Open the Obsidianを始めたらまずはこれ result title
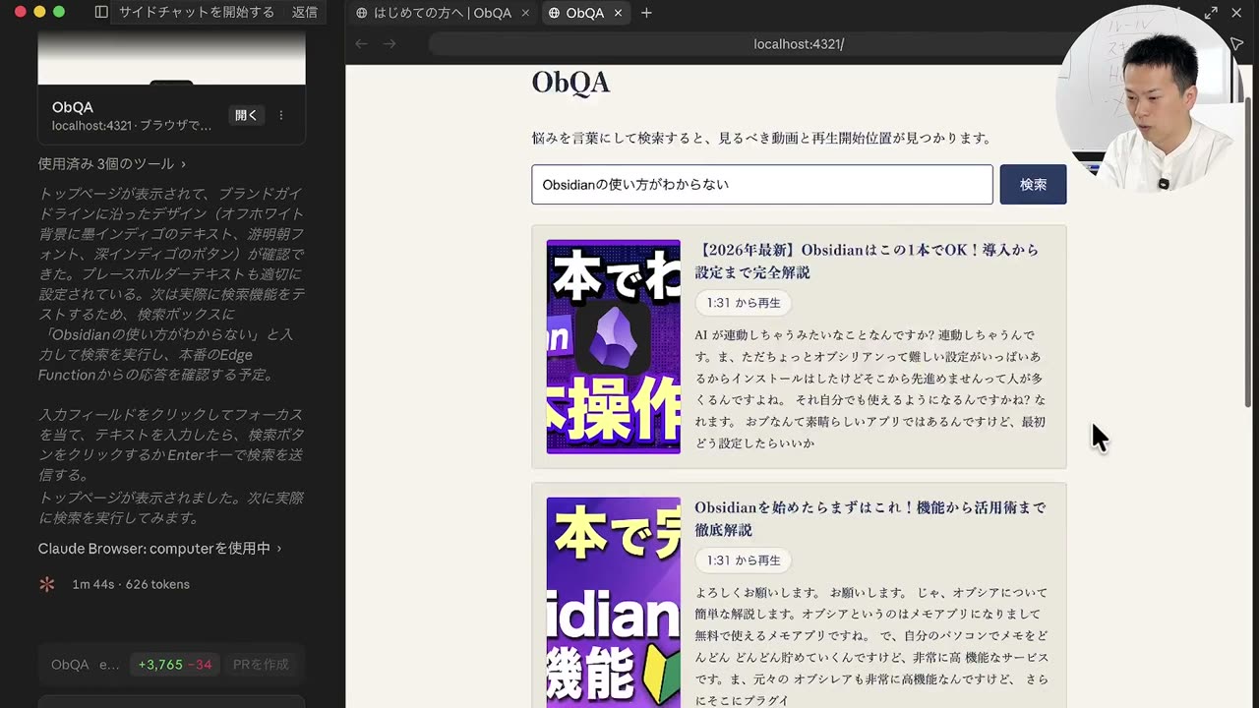 [870, 518]
